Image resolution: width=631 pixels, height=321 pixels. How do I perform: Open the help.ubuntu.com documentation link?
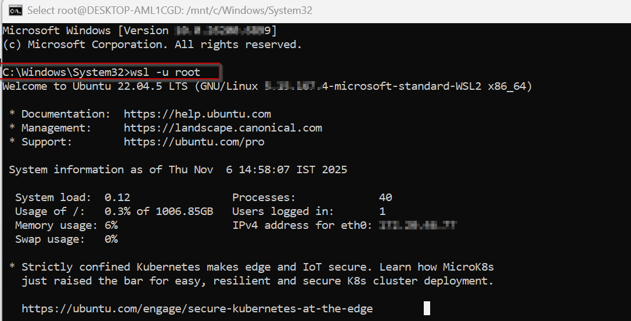tap(197, 114)
